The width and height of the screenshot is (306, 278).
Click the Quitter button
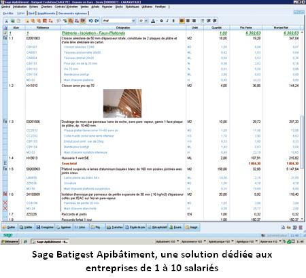tap(9, 227)
